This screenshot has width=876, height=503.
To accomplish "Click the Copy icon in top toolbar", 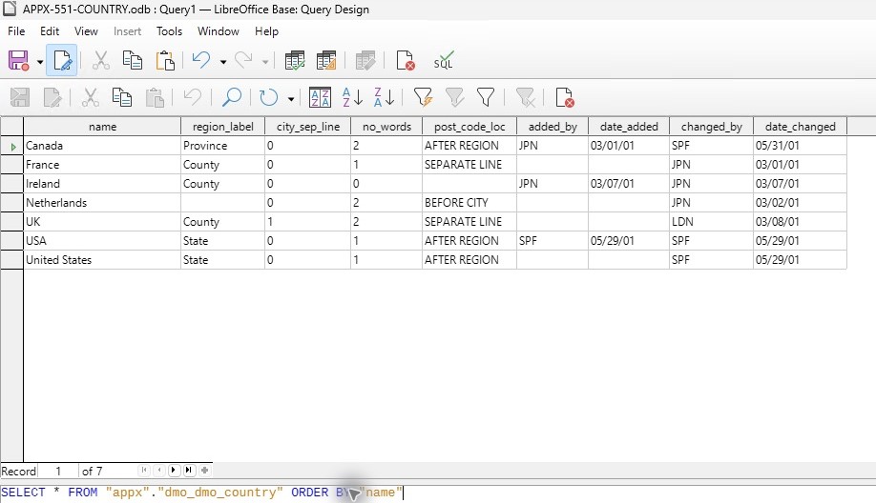I will [133, 60].
